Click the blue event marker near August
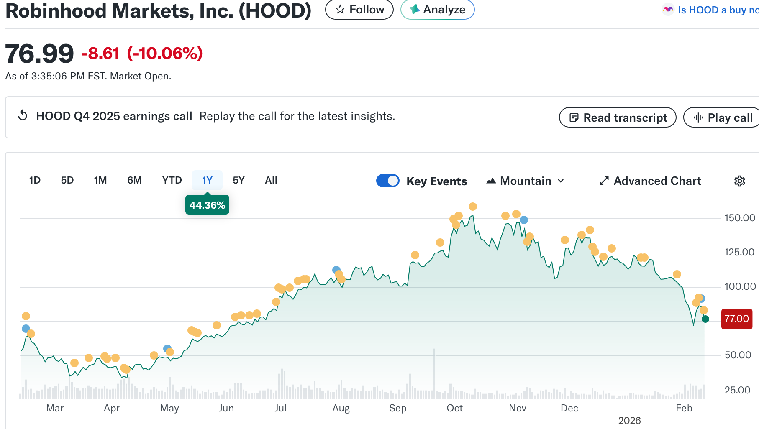The height and width of the screenshot is (429, 759). click(x=336, y=270)
